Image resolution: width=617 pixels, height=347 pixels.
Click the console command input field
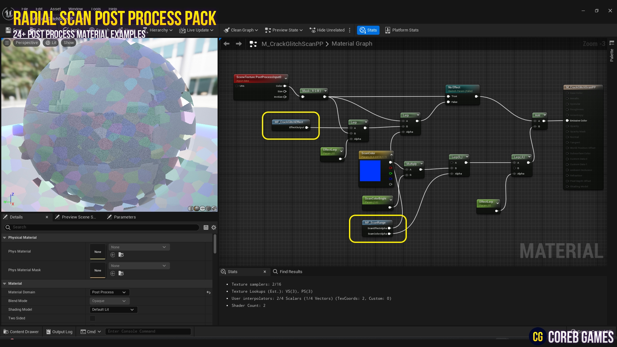click(148, 331)
